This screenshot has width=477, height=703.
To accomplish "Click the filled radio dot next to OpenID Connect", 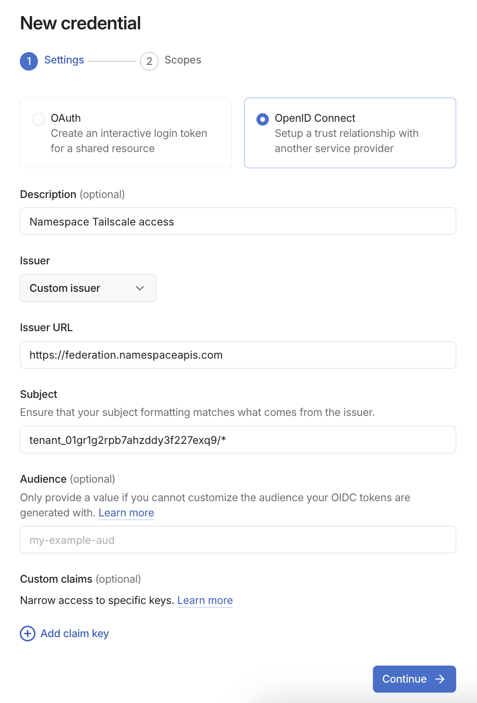I will [x=262, y=119].
